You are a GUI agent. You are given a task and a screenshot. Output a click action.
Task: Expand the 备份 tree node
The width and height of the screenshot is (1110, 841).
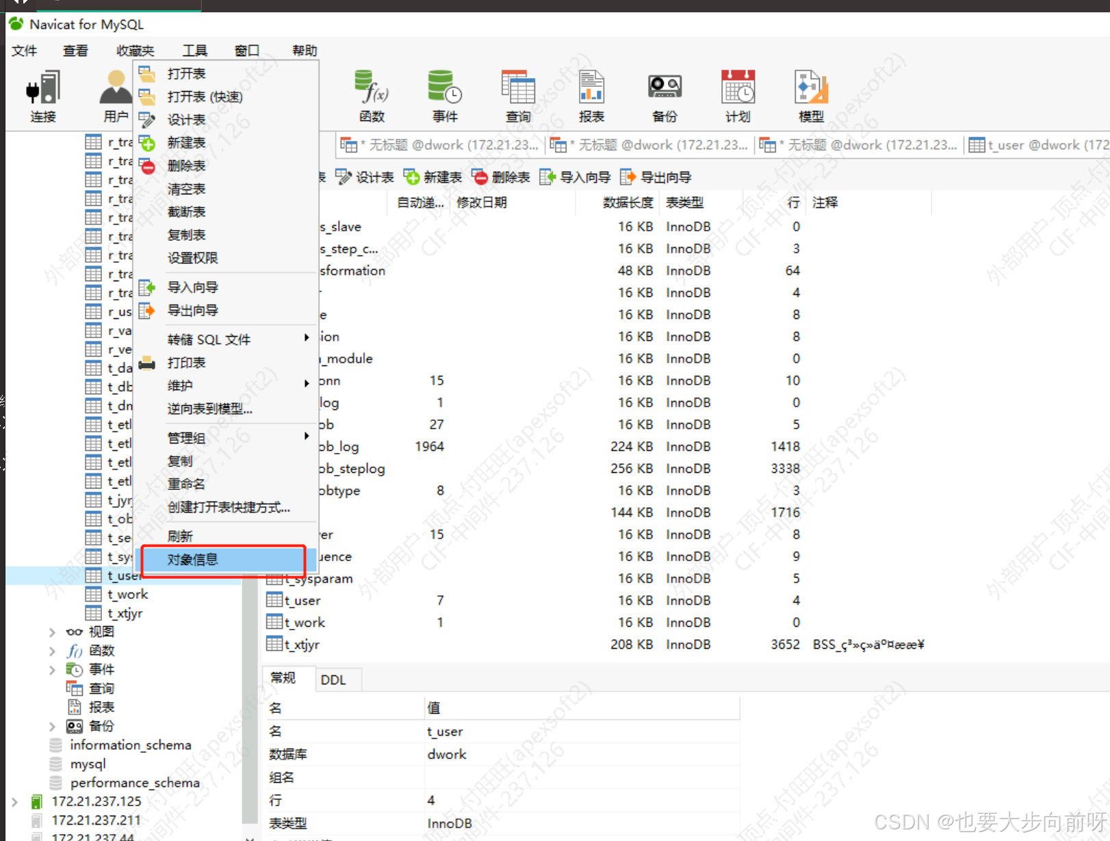point(52,726)
